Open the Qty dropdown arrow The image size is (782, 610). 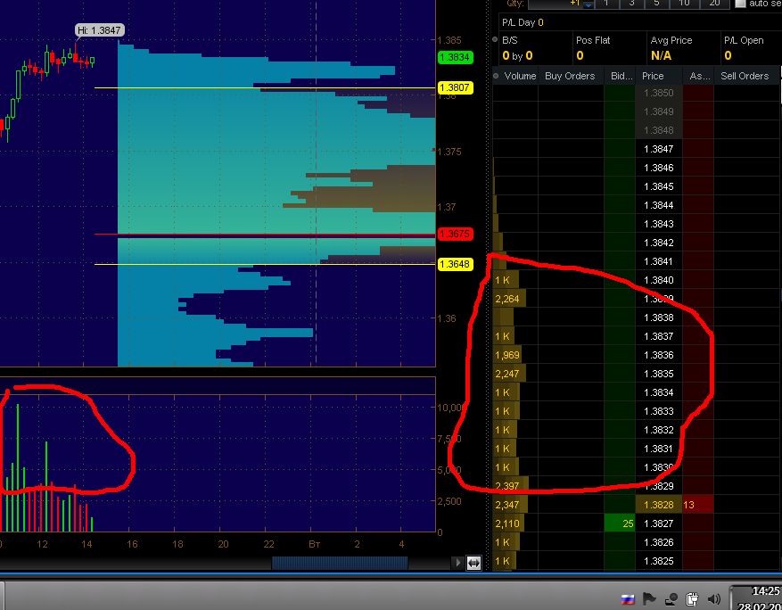coord(588,4)
